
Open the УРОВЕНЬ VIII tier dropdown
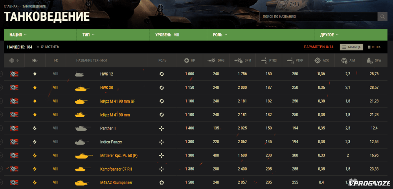point(167,35)
